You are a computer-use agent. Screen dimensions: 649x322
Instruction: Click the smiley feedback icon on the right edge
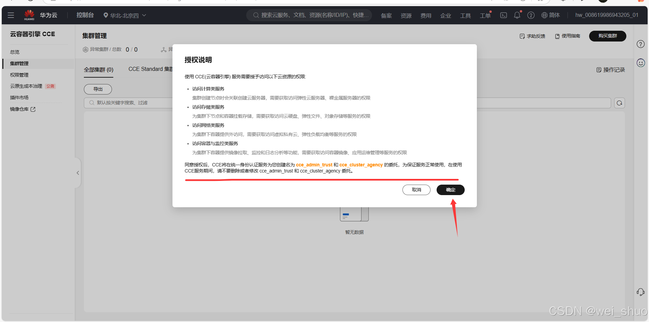click(640, 63)
